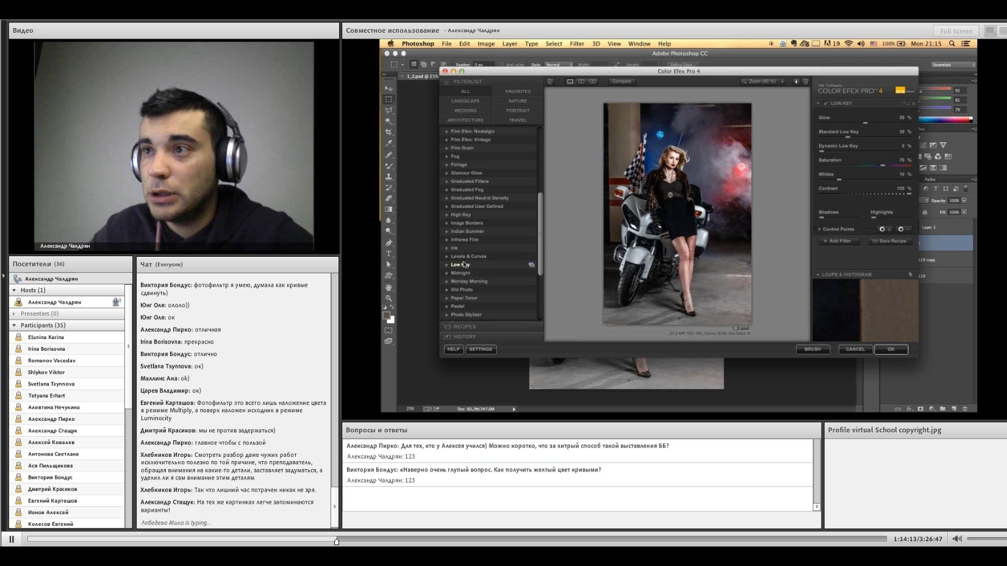Click the single image view icon in Color Efex
Image resolution: width=1007 pixels, height=566 pixels.
(x=570, y=81)
